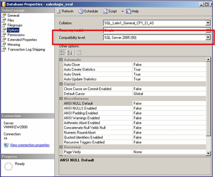
Task: Collapse the Miscellaneous category
Action: click(x=61, y=99)
